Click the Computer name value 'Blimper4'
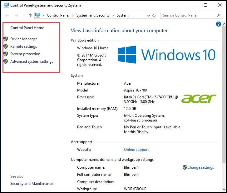Image resolution: width=227 pixels, height=193 pixels. [131, 167]
